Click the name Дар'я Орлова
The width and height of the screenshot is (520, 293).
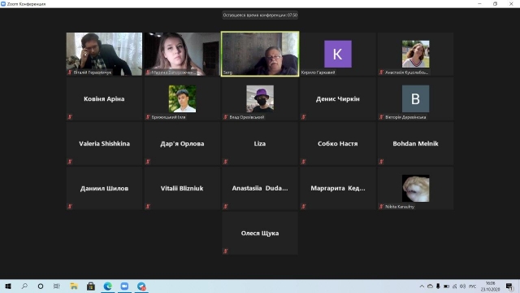182,143
